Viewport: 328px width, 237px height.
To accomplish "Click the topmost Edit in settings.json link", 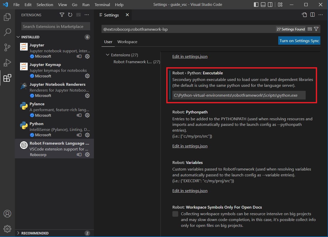I will click(x=190, y=56).
